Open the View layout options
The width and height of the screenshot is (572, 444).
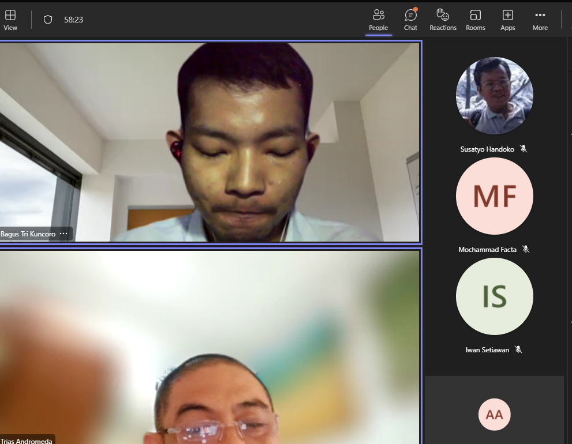[x=10, y=19]
